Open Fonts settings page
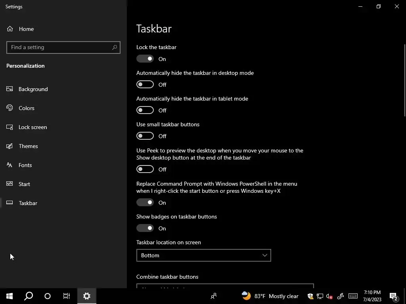406x304 pixels. (x=63, y=165)
